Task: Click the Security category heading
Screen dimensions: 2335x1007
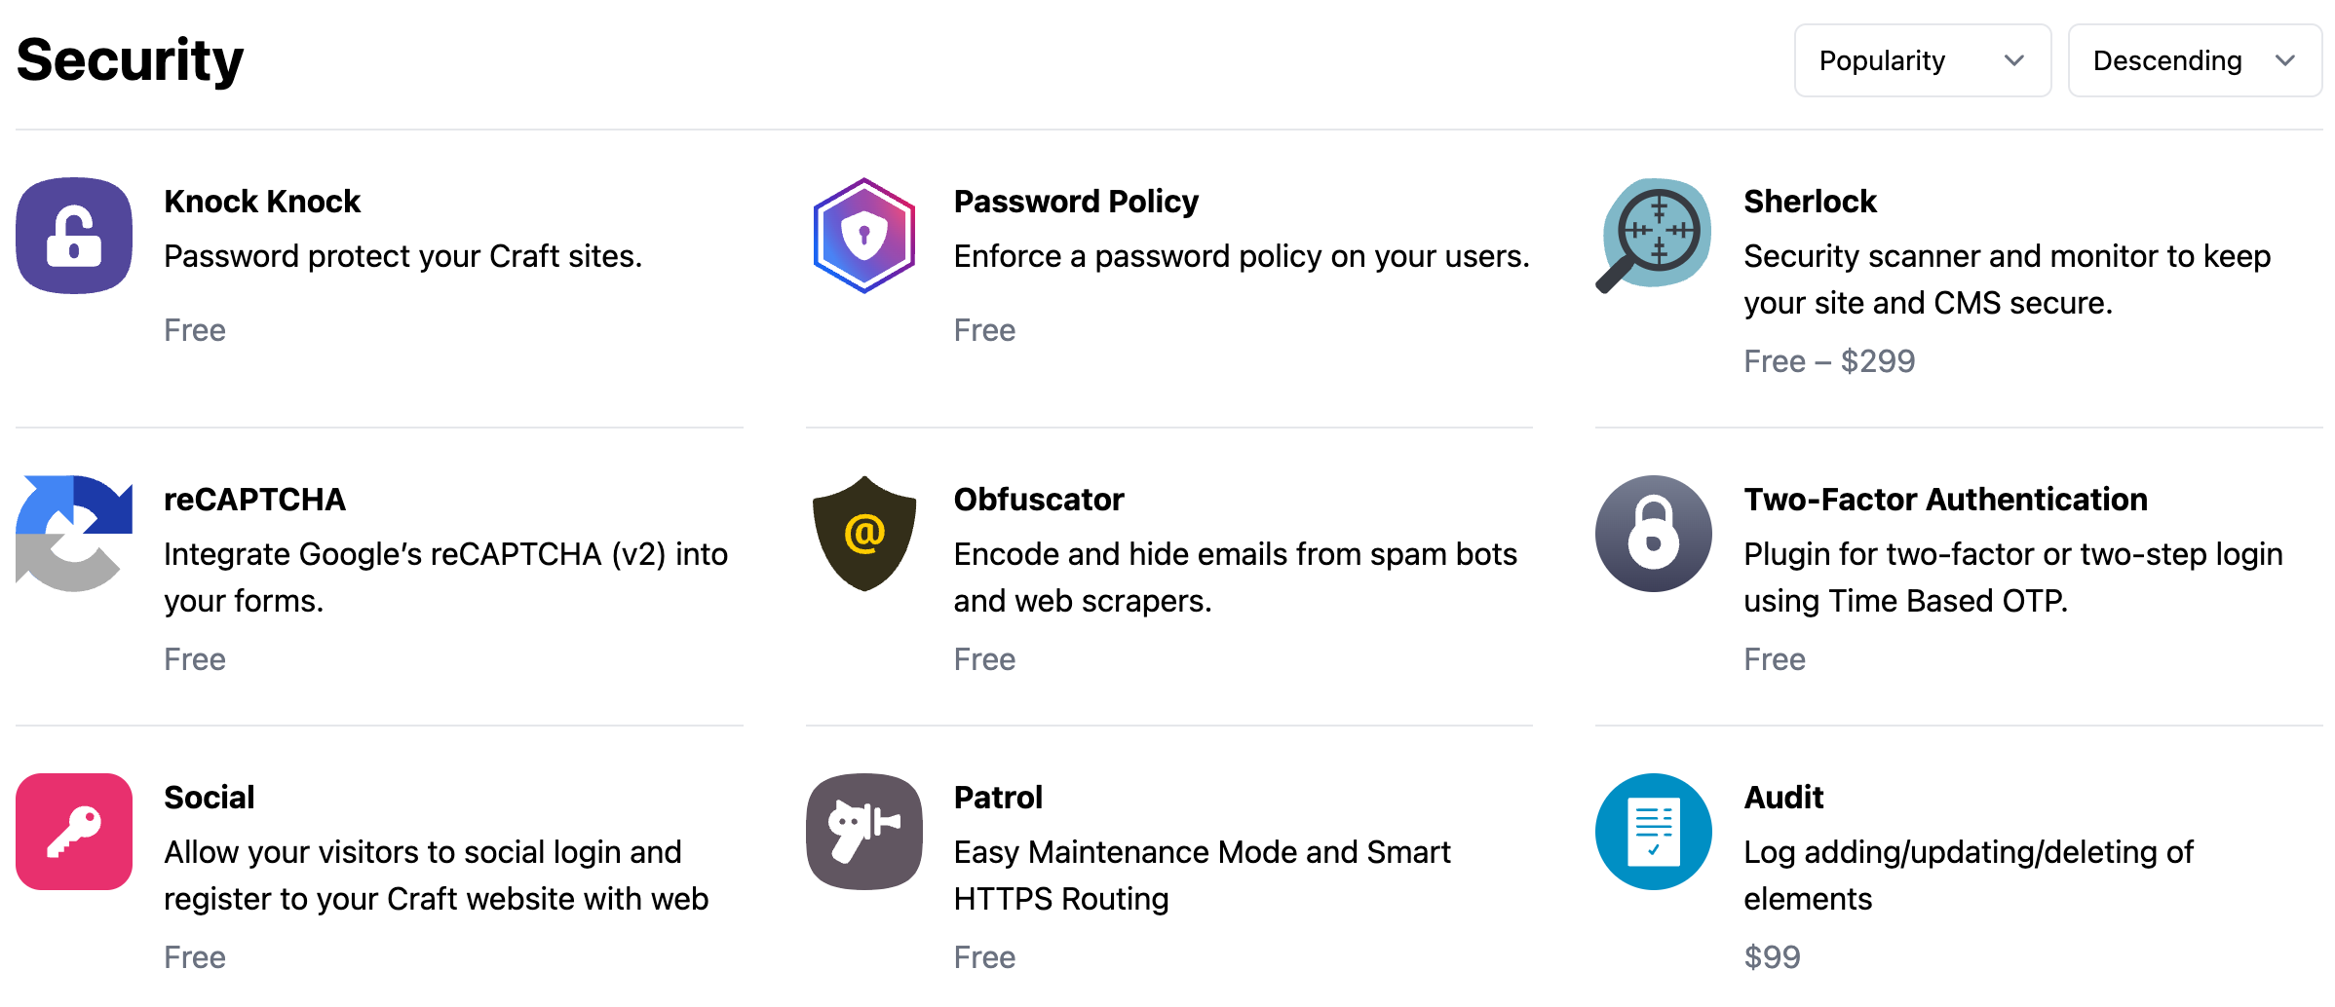Action: [130, 58]
